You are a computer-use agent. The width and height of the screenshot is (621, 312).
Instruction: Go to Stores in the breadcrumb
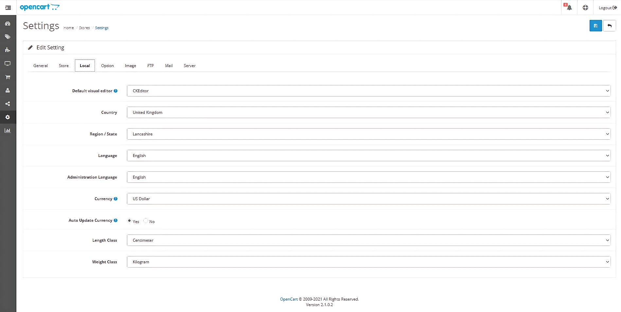84,28
